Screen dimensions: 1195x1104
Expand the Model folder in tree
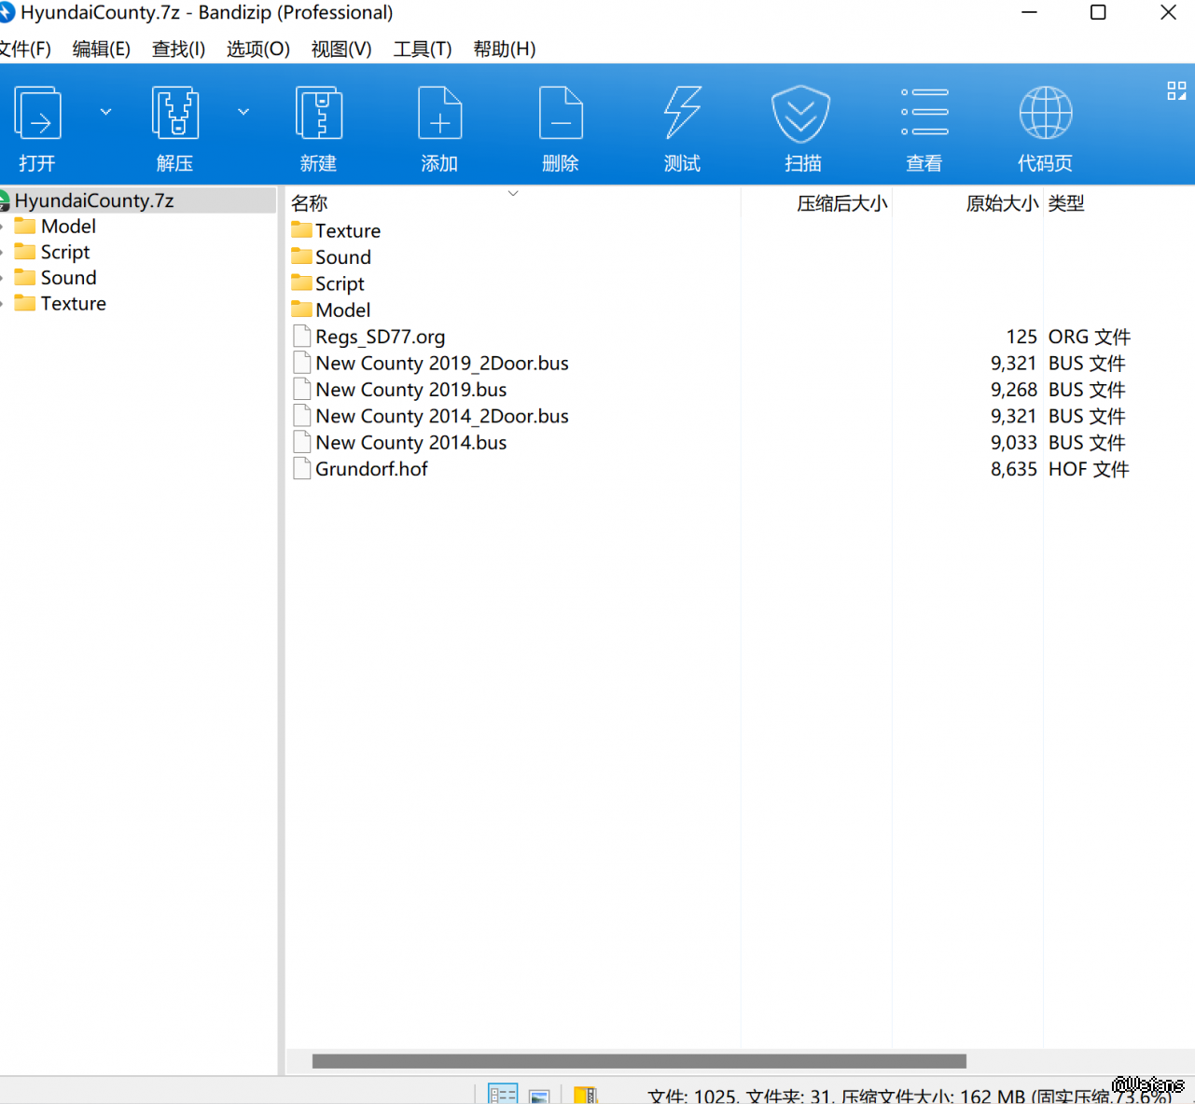pos(3,227)
